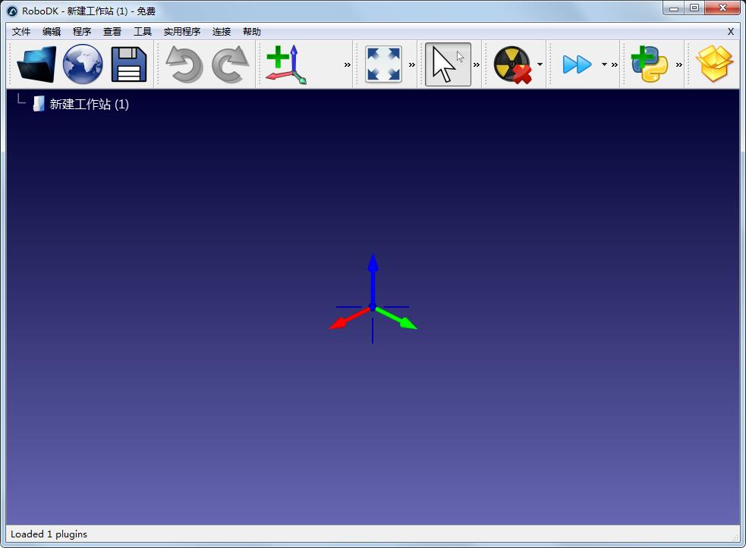Add a reference frame with the axes icon
Viewport: 746px width, 548px height.
pos(286,64)
